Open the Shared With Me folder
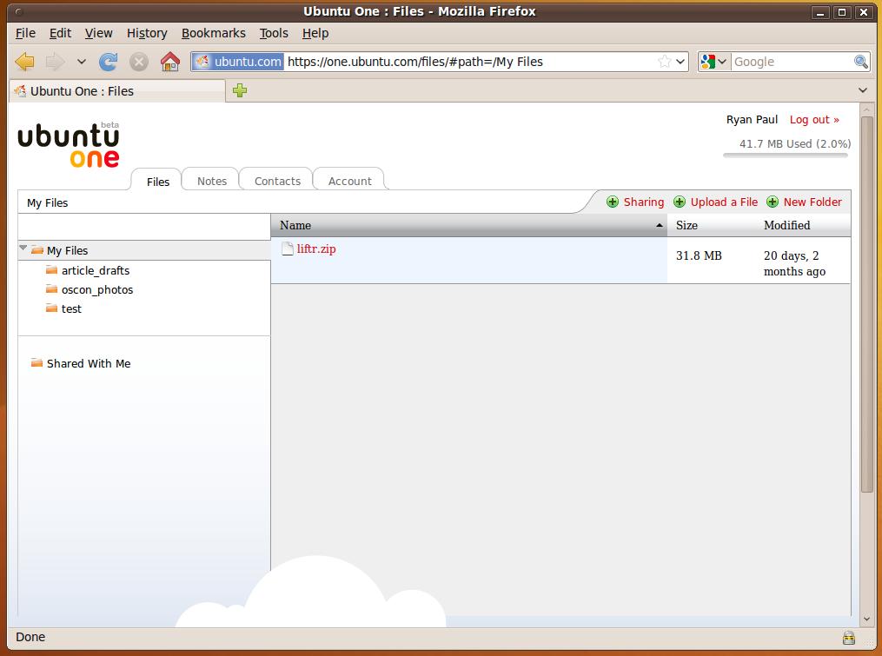The width and height of the screenshot is (882, 656). pos(89,363)
